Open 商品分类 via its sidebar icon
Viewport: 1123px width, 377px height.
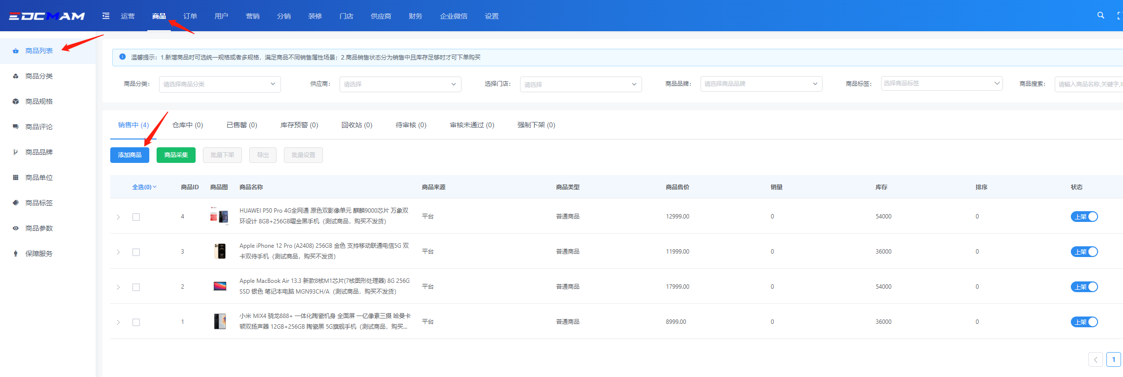coord(16,76)
